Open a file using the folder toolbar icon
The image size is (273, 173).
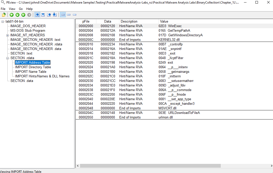[x=4, y=15]
